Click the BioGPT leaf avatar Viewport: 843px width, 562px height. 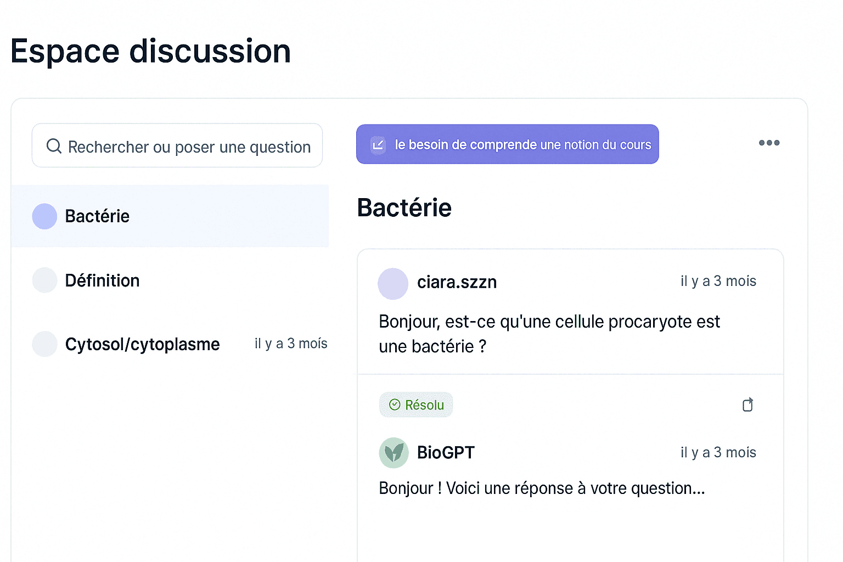pyautogui.click(x=394, y=453)
